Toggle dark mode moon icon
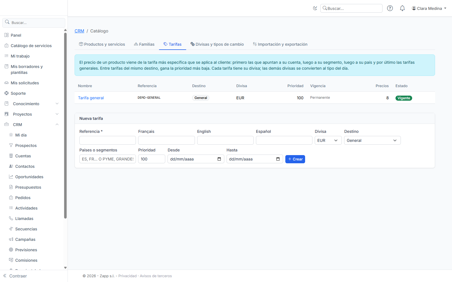The width and height of the screenshot is (452, 282). tap(315, 8)
